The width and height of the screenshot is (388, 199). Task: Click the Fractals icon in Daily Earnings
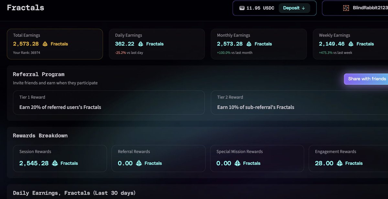point(141,44)
